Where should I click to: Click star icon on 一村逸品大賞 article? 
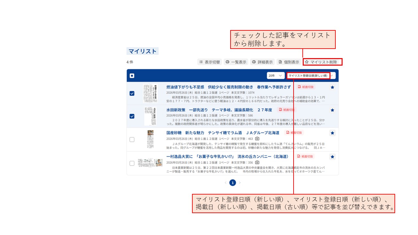[x=332, y=157]
